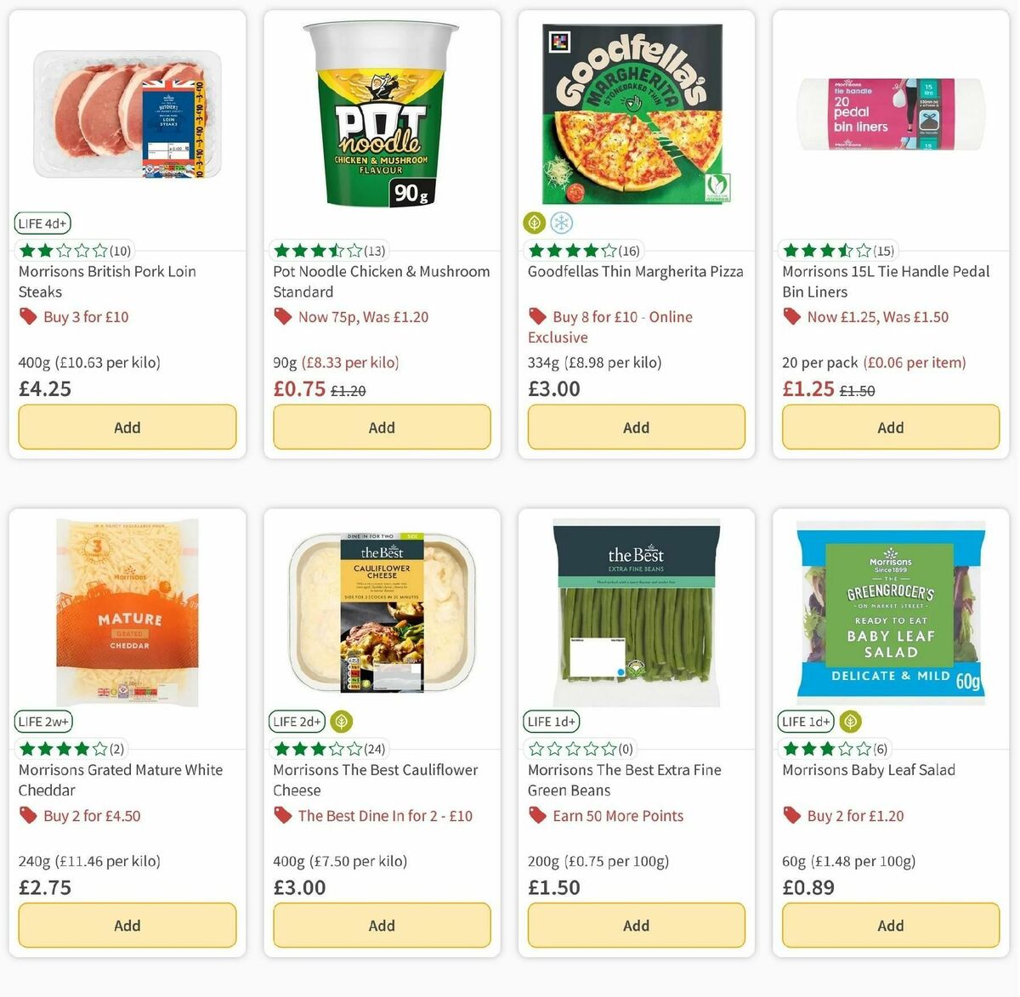Click the offer tag icon on Bin Liners deal
Image resolution: width=1020 pixels, height=997 pixels.
pyautogui.click(x=791, y=316)
